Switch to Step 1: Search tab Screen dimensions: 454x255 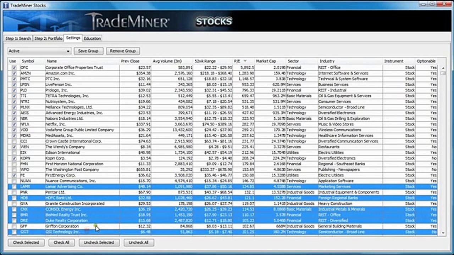[18, 38]
